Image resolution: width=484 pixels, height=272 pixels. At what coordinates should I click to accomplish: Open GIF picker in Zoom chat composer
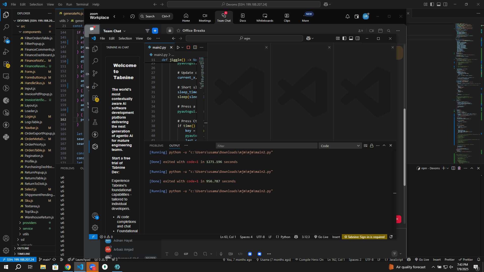pyautogui.click(x=186, y=254)
